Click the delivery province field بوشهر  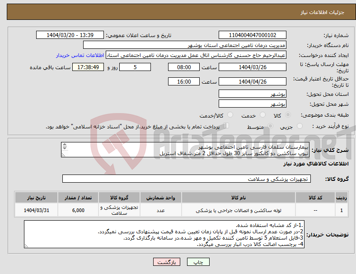click(252, 94)
